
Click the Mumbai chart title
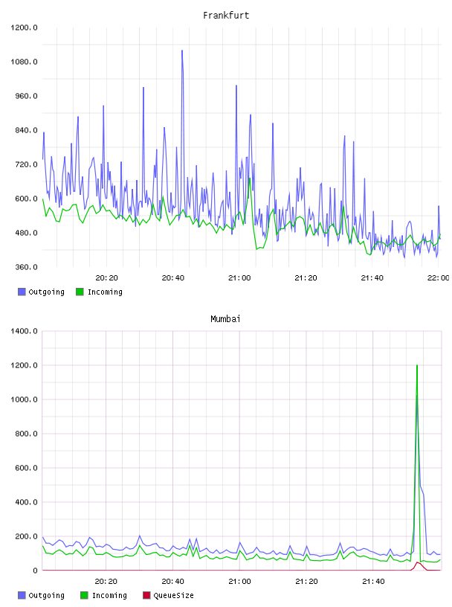coord(225,319)
